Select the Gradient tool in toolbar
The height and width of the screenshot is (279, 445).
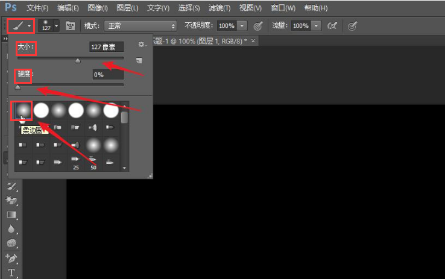[x=11, y=215]
